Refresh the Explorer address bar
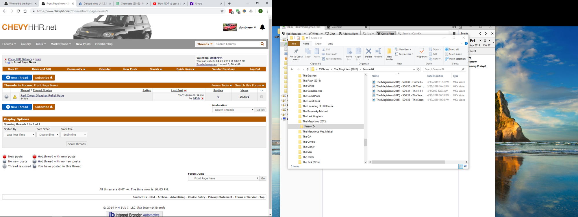 coord(418,69)
